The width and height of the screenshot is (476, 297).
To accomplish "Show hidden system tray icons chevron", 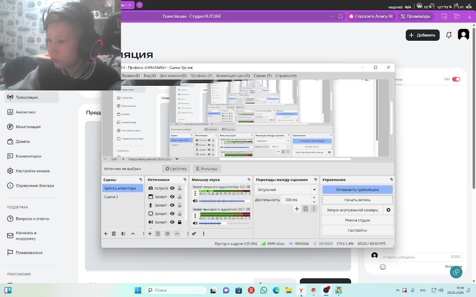I will point(397,290).
